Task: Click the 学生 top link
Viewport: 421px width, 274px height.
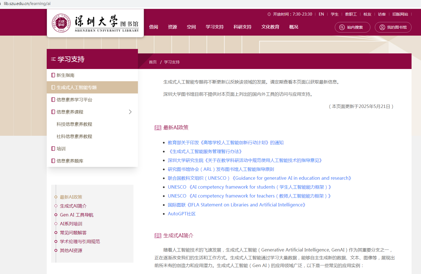Action: 335,14
